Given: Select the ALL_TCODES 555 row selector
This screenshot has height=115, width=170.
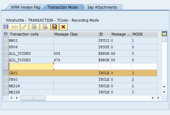Looking at the screenshot, I should tap(6, 53).
